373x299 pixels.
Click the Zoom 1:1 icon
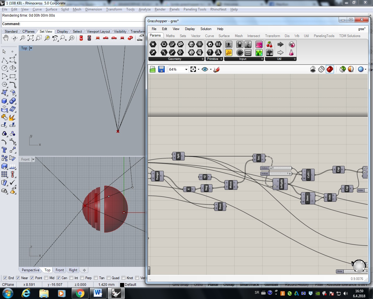(71, 38)
